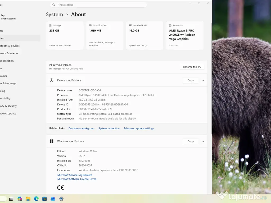Open the System protection link
This screenshot has height=203, width=271.
(x=109, y=128)
